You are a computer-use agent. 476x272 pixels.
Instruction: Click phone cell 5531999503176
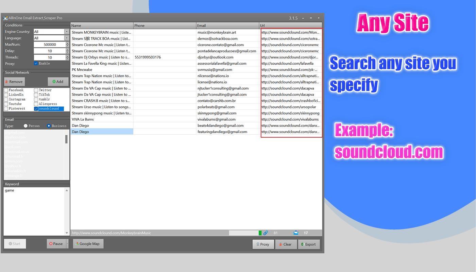coord(165,57)
